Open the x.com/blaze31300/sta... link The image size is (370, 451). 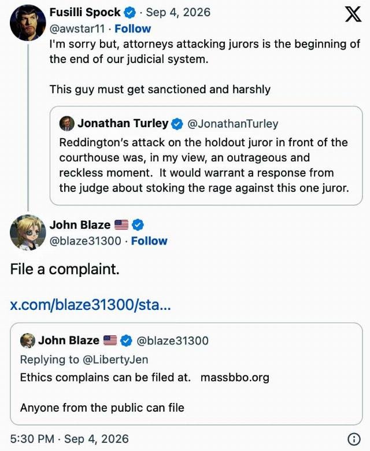[x=91, y=305]
